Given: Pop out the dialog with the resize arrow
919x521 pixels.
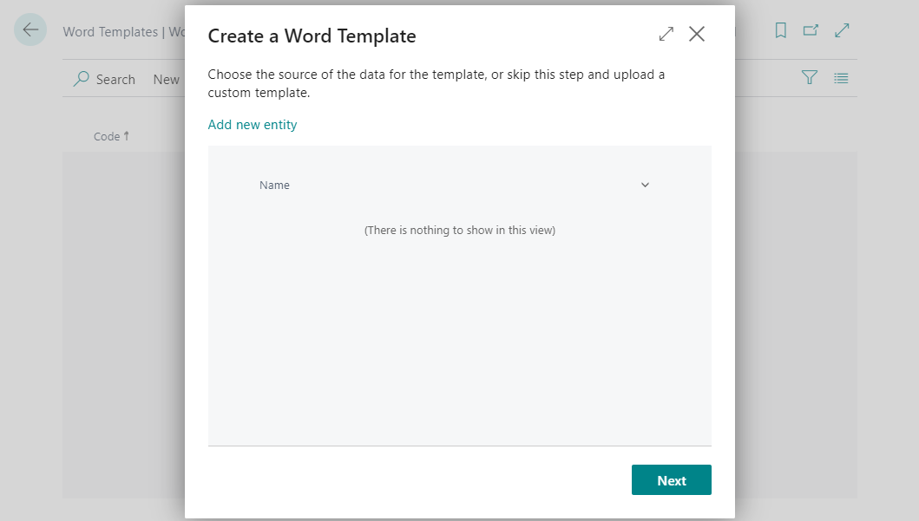Looking at the screenshot, I should click(666, 34).
